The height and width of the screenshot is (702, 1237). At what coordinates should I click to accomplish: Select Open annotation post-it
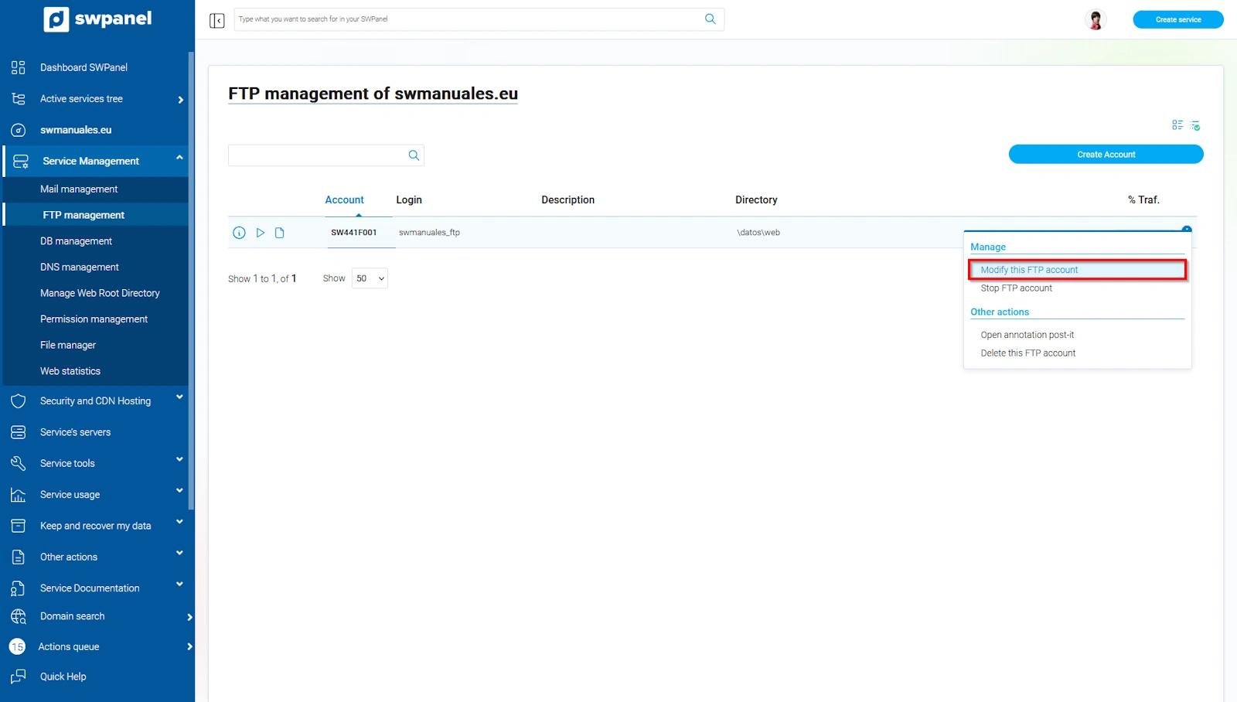point(1027,335)
